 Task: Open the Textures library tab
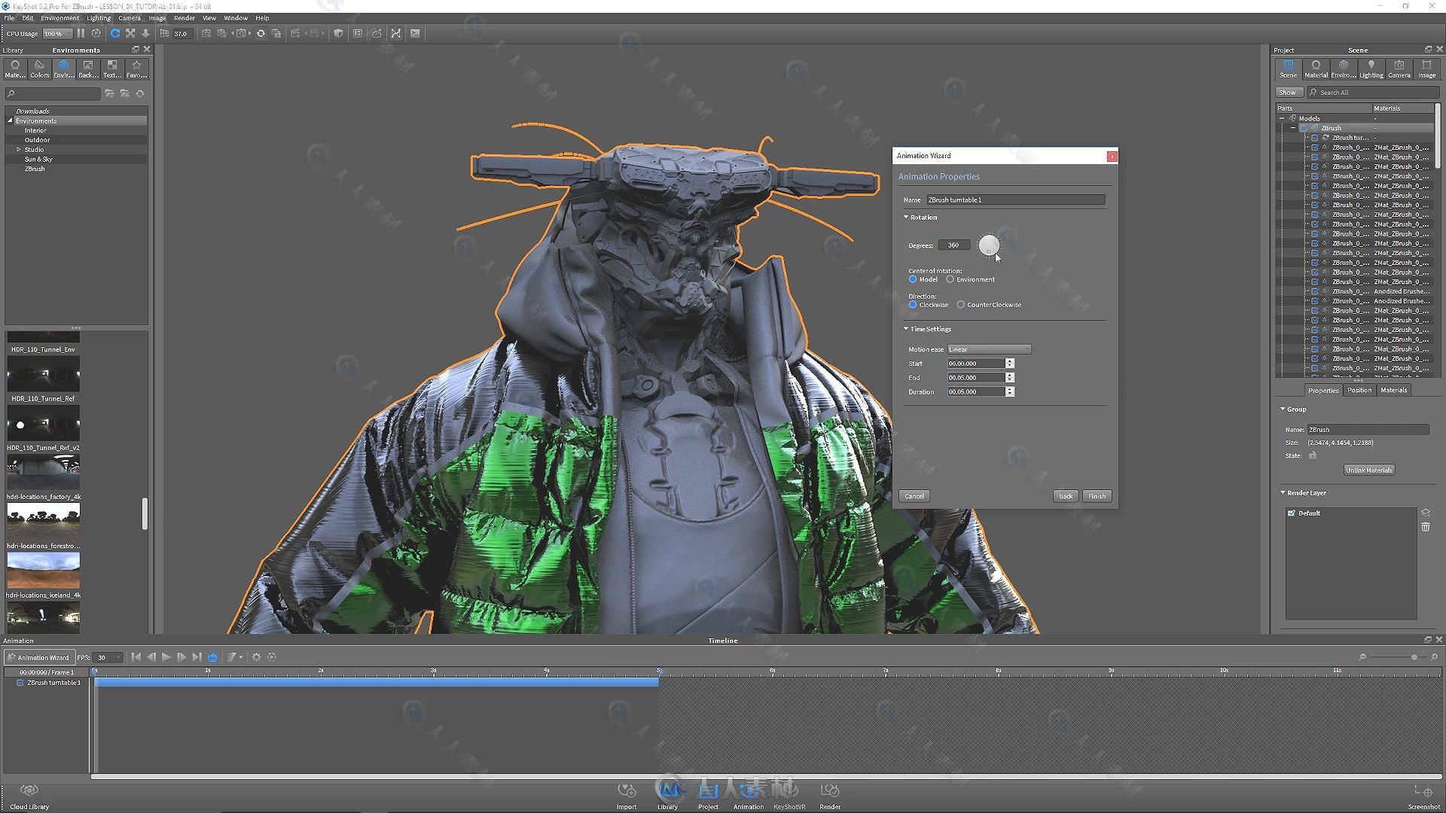click(x=112, y=69)
